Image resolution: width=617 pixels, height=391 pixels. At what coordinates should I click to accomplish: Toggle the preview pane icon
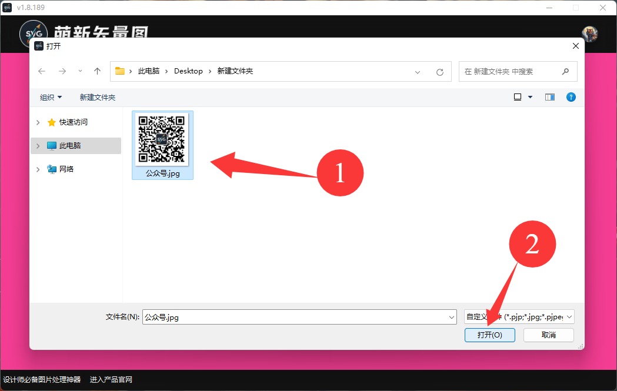pos(550,97)
